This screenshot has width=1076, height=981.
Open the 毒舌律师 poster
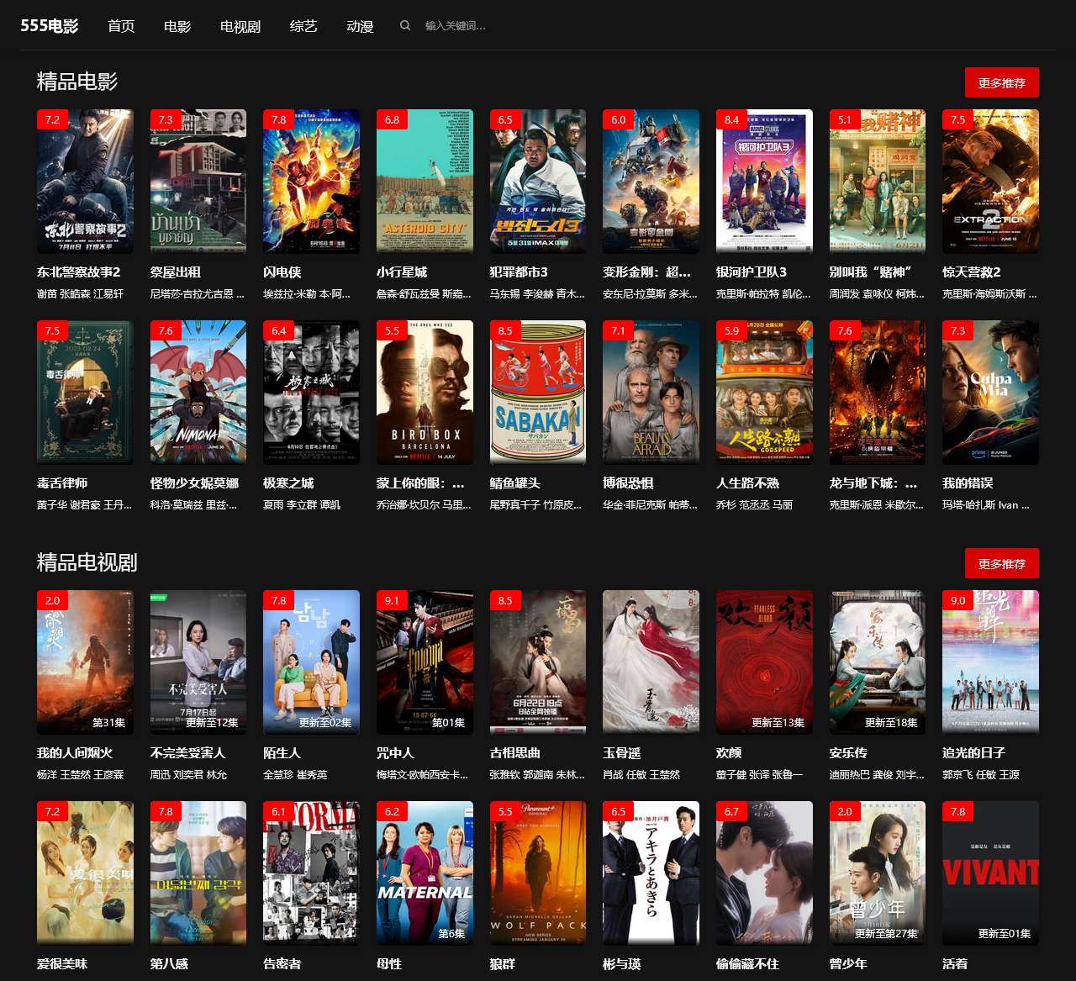(85, 393)
